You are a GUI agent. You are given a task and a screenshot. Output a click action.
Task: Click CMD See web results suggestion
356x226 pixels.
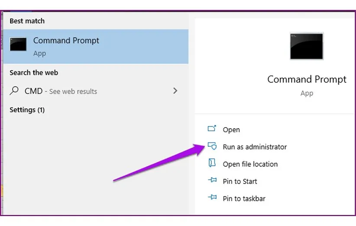[61, 91]
